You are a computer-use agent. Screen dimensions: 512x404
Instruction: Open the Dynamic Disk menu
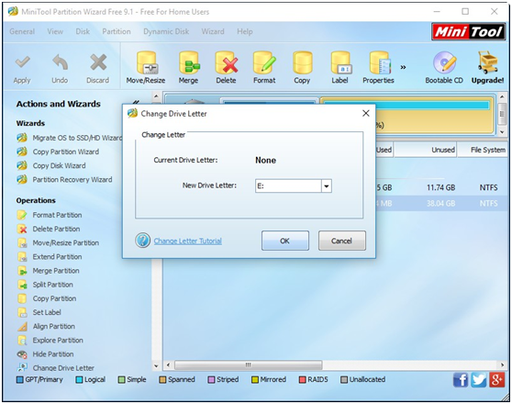pos(166,32)
